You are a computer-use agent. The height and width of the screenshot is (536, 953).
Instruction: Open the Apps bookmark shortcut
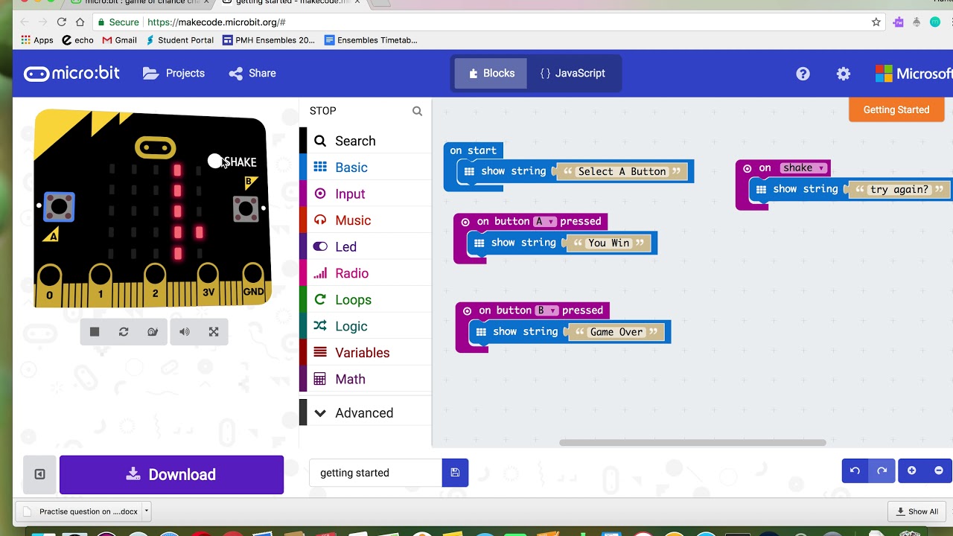(37, 40)
